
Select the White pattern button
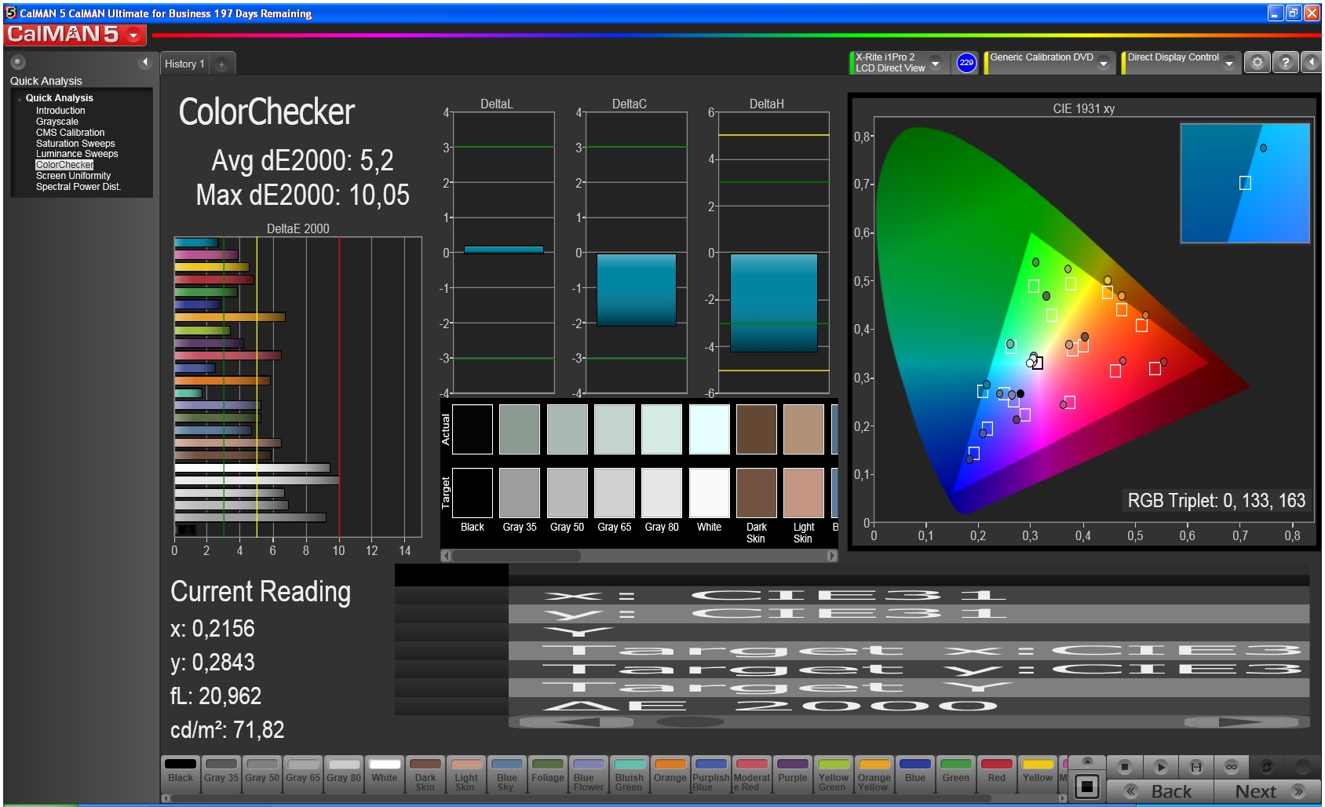385,773
